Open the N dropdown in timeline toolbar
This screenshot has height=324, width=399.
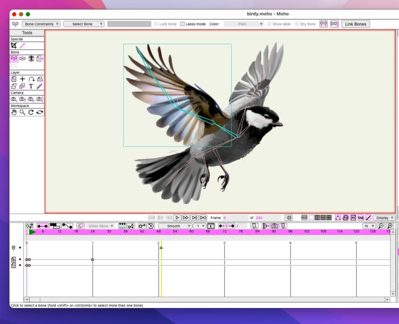(x=369, y=226)
